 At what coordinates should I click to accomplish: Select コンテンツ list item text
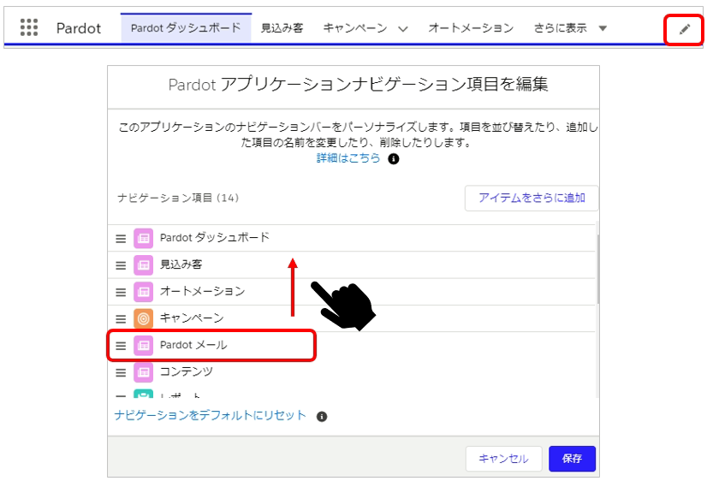187,372
